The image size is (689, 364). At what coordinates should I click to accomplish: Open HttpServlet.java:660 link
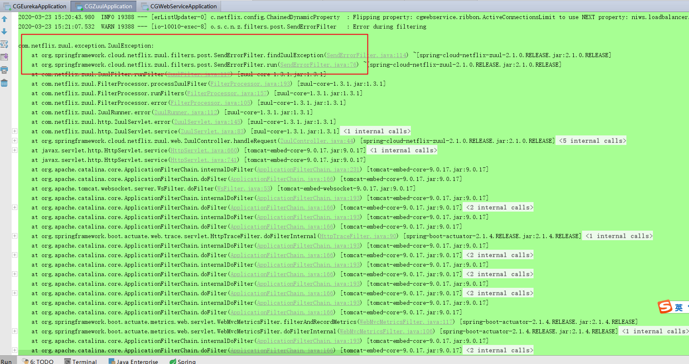pos(204,150)
